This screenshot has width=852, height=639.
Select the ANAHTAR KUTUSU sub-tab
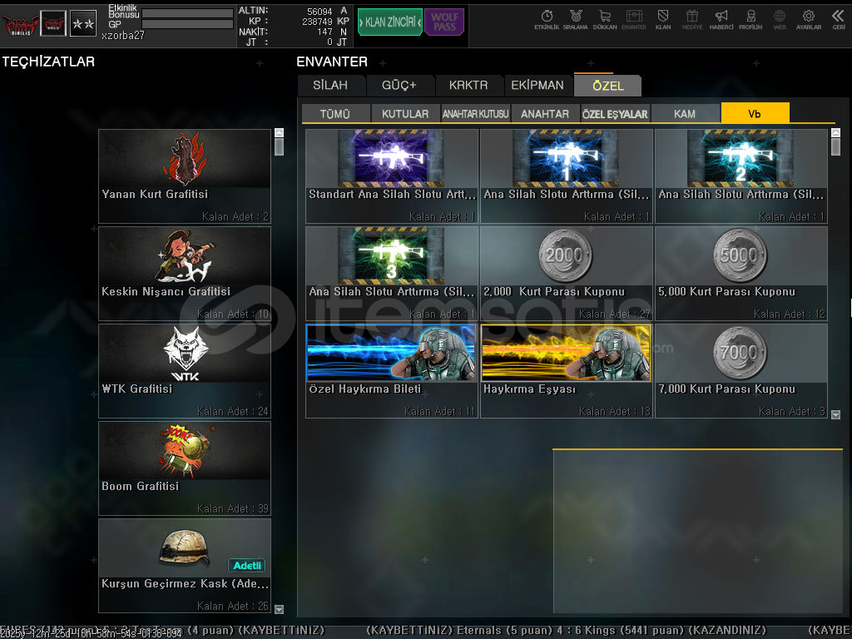point(475,113)
